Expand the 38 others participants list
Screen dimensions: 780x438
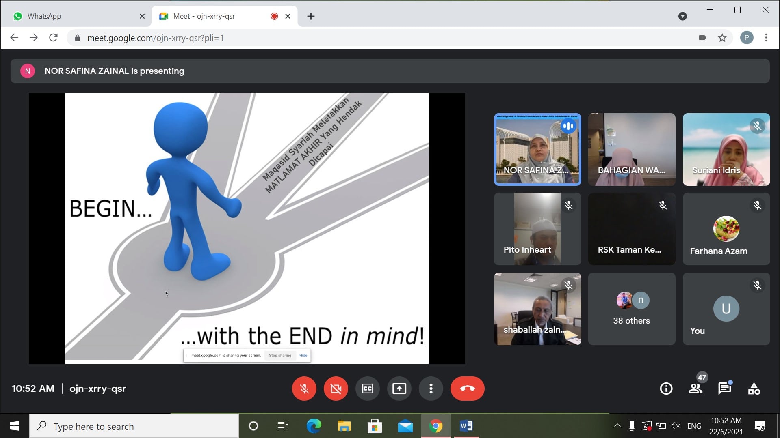coord(632,309)
